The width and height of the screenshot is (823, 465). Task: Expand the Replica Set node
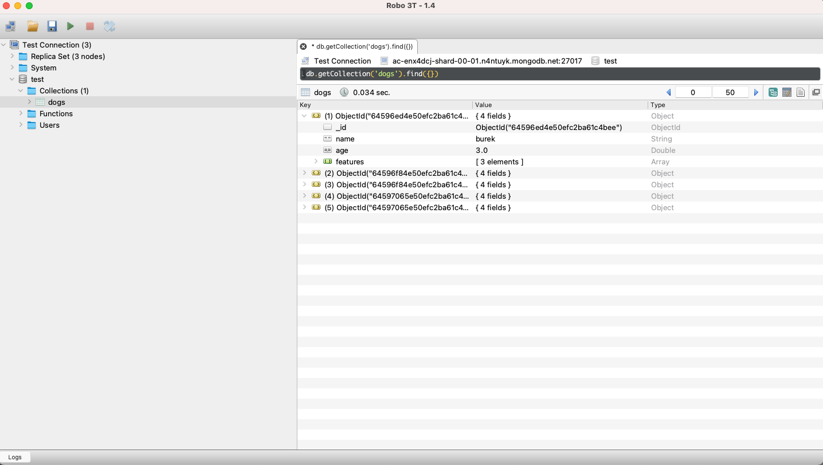coord(12,56)
